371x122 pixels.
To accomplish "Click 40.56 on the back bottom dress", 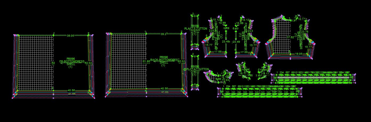I will pos(164,89).
